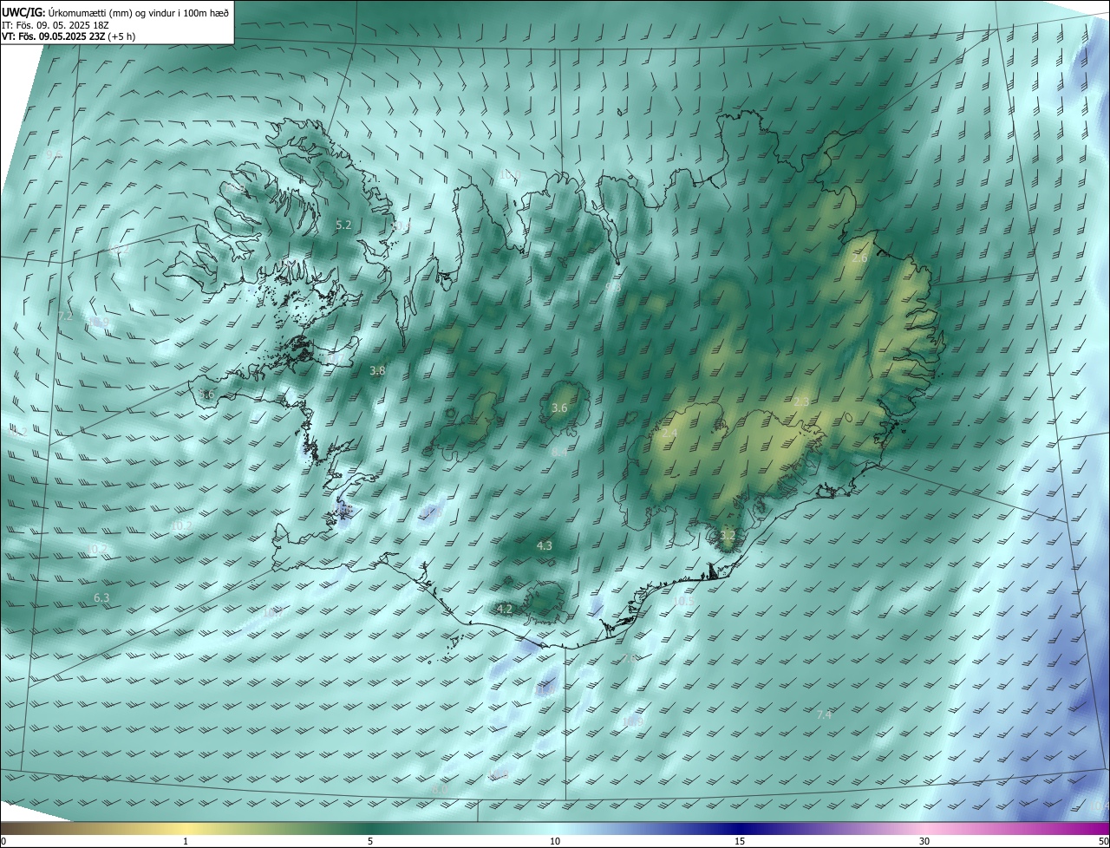Click the 3.8 value on the map
Viewport: 1110px width, 848px height.
pyautogui.click(x=377, y=370)
